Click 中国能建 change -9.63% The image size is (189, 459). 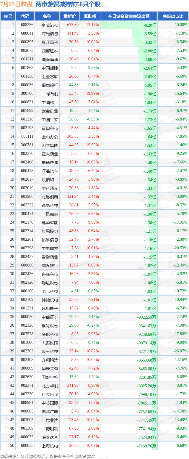coord(93,68)
